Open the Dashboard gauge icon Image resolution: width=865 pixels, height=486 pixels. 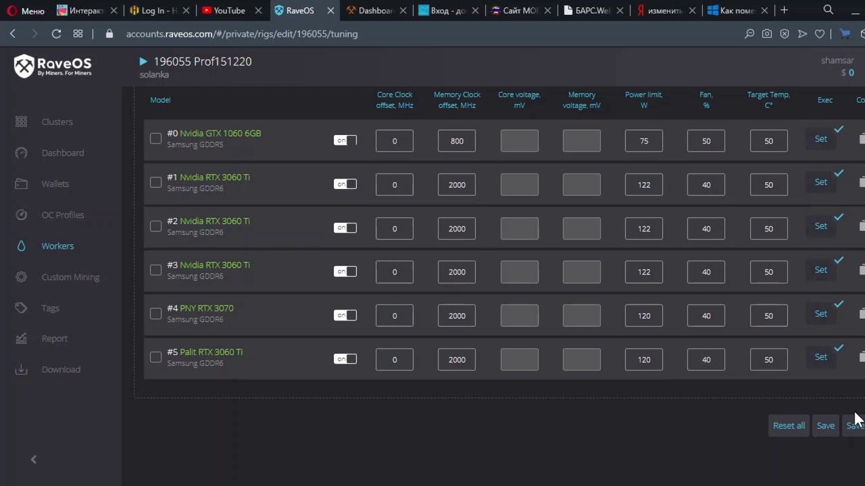(x=21, y=153)
